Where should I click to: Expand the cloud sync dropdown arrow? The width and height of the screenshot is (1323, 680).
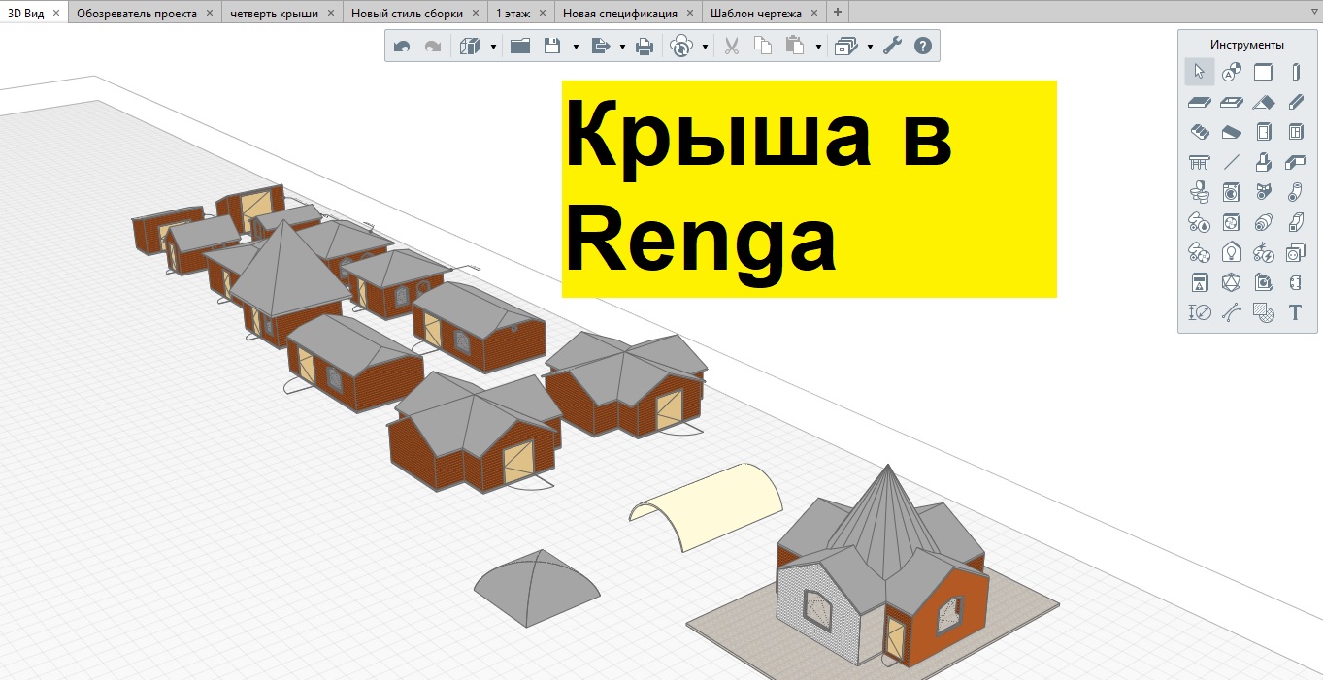tap(706, 47)
